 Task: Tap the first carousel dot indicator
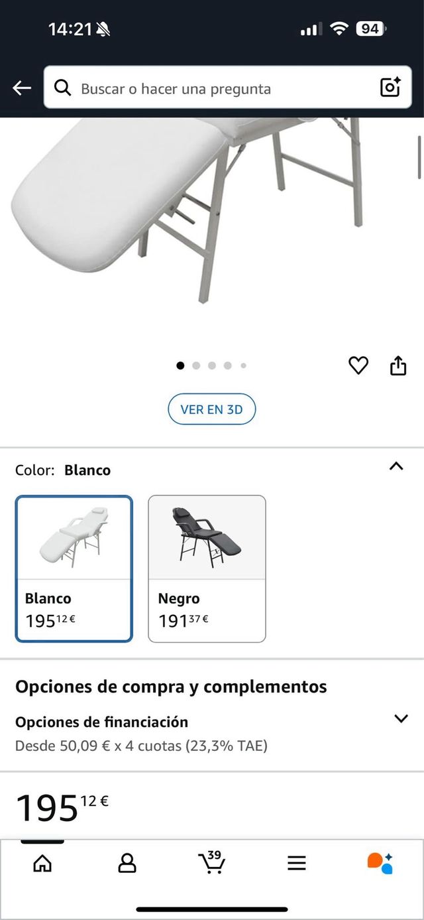181,365
